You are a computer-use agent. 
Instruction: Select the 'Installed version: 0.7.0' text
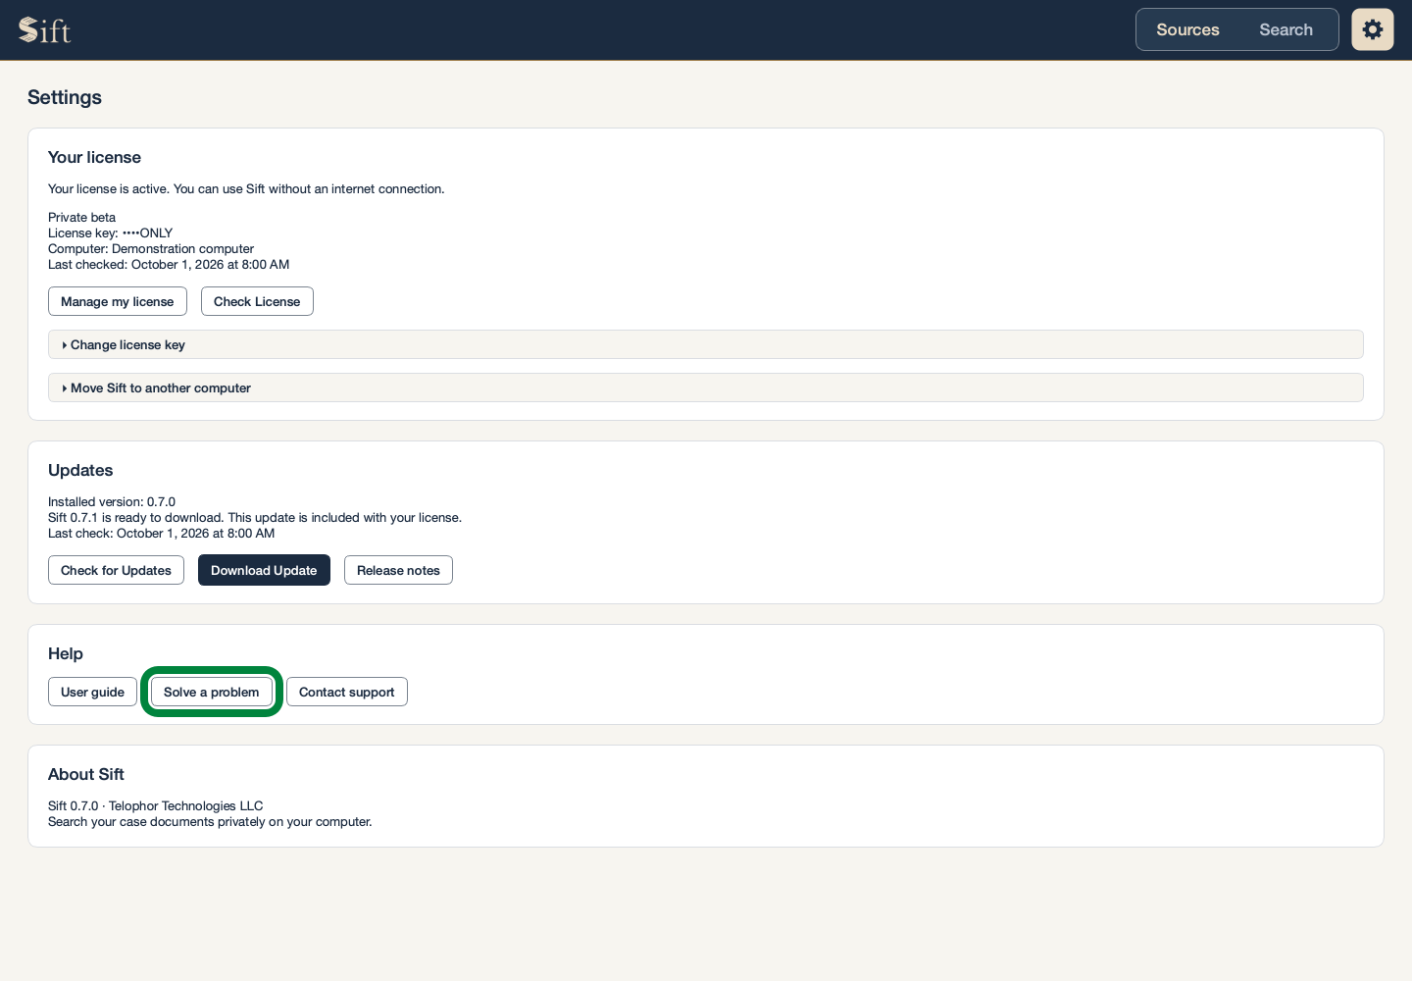point(112,502)
